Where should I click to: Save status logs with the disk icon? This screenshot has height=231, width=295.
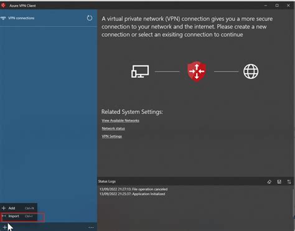279,182
